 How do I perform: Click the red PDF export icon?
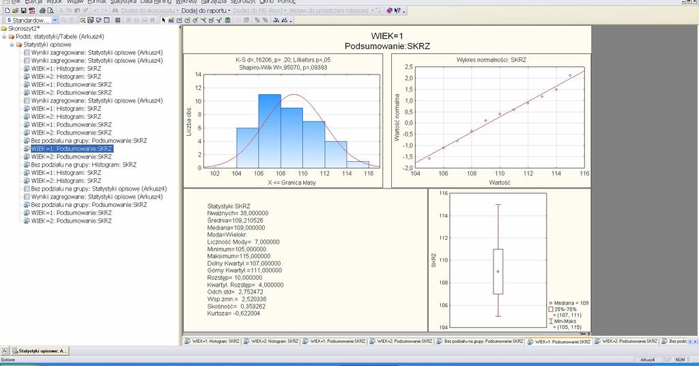click(x=31, y=10)
